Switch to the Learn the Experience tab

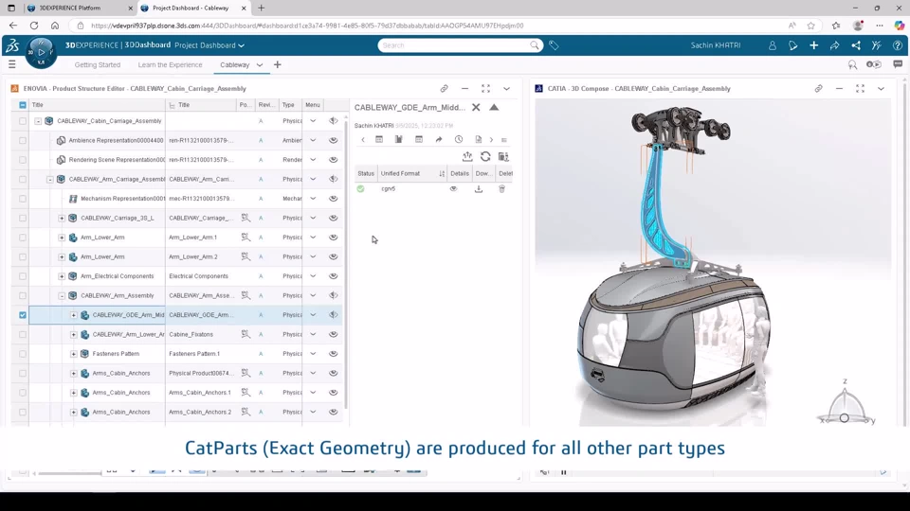point(170,65)
